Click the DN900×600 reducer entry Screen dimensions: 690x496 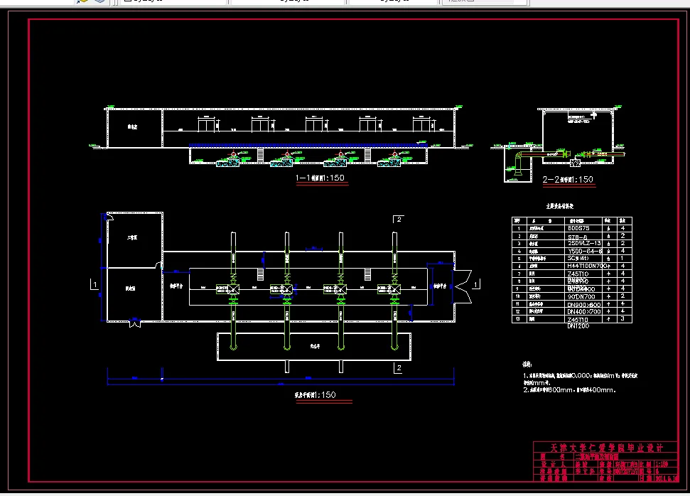pyautogui.click(x=584, y=305)
